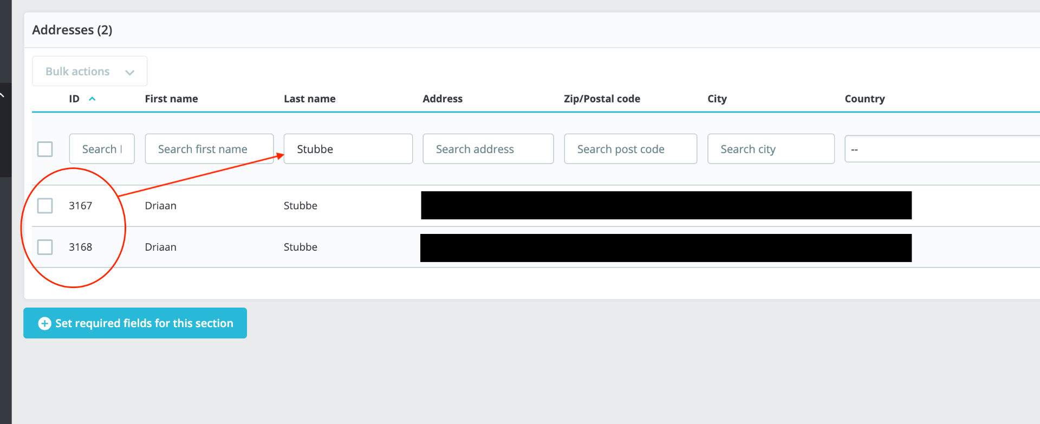The width and height of the screenshot is (1040, 424).
Task: Check the box for address ID 3167
Action: pos(45,206)
